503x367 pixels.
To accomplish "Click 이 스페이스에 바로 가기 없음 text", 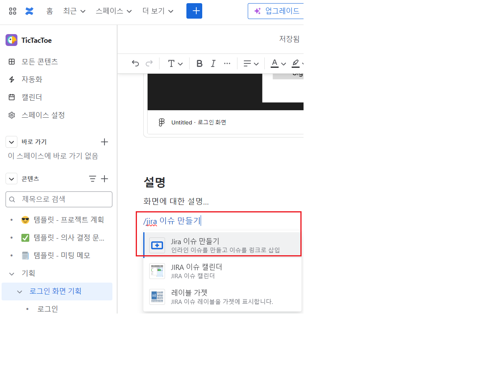I will (x=53, y=156).
